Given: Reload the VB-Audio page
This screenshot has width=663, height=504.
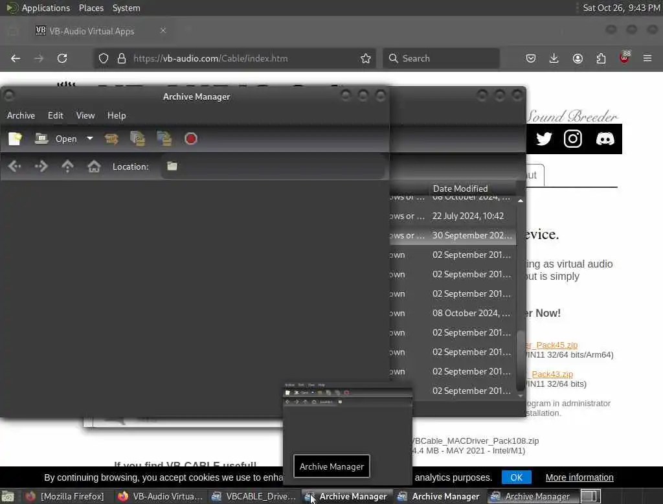Looking at the screenshot, I should click(62, 58).
